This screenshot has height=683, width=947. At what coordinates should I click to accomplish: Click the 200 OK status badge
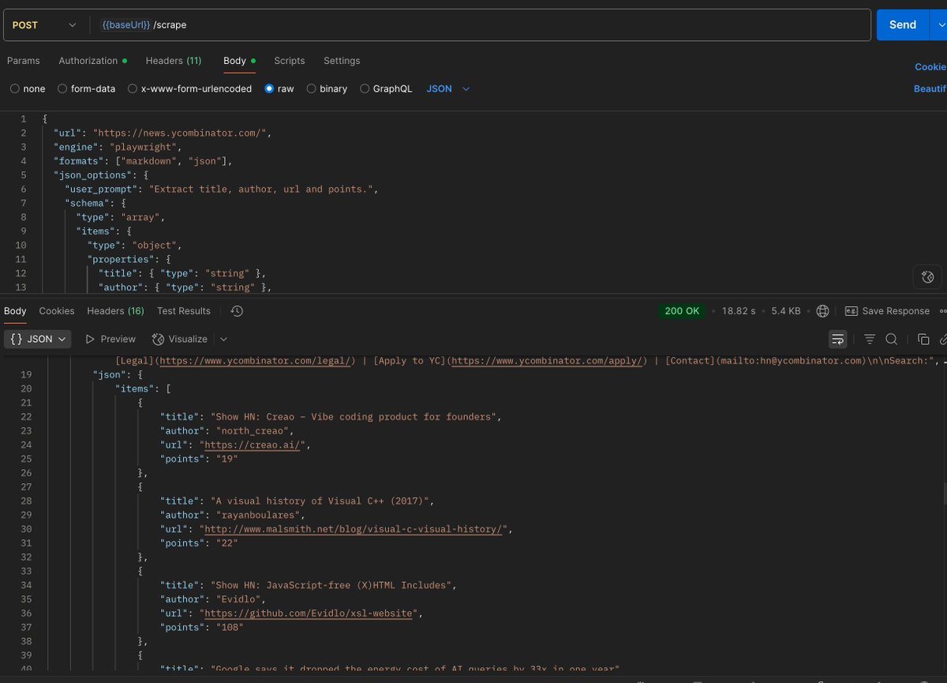pos(683,311)
